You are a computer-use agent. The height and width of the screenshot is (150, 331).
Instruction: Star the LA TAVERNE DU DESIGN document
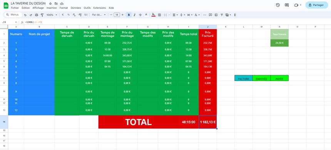point(50,3)
